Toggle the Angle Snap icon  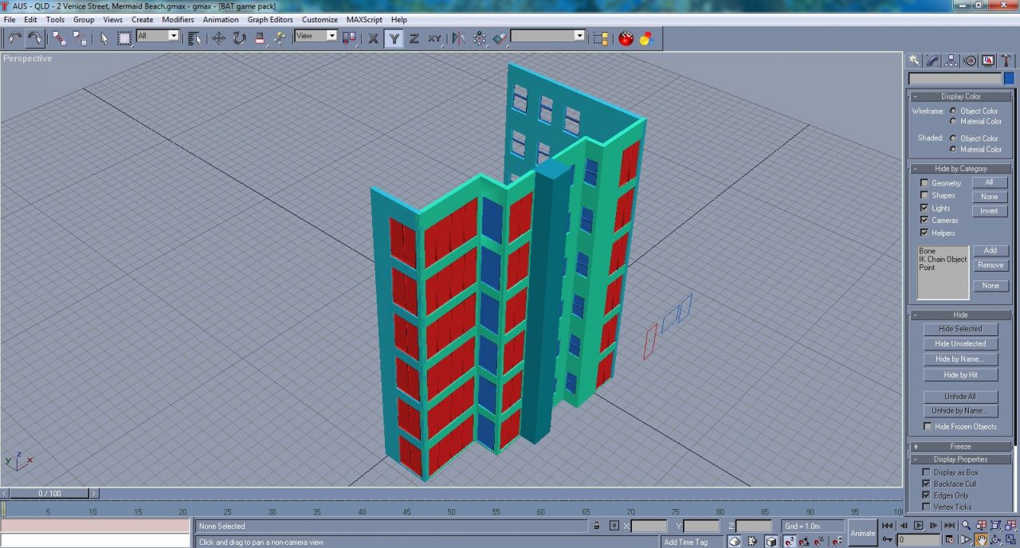pyautogui.click(x=804, y=542)
